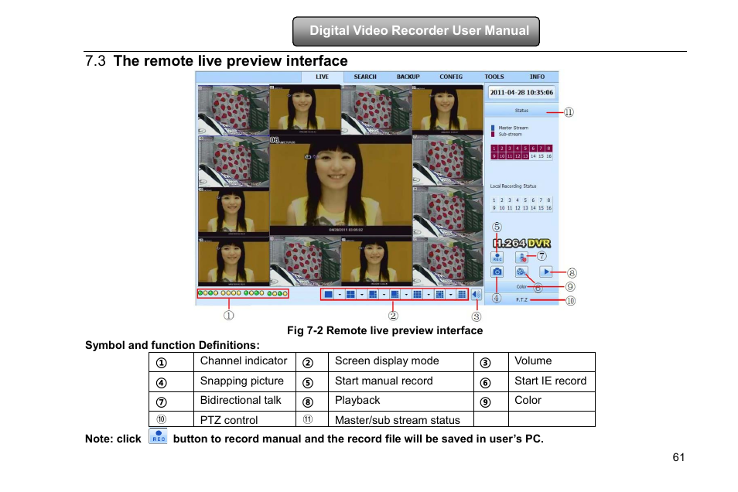
Task: Open the CONFIG tab
Action: pos(451,77)
